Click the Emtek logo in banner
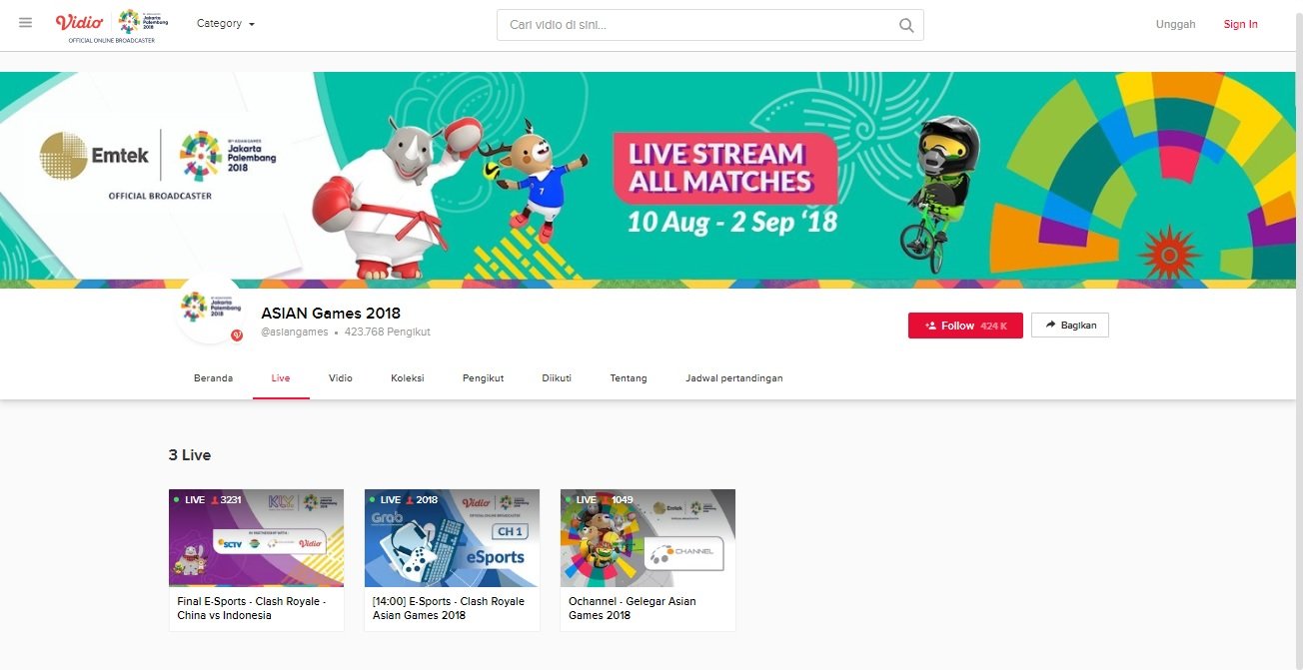 tap(94, 155)
